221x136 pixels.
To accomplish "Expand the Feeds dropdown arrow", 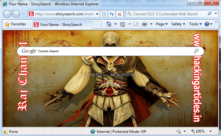I will point(130,24).
